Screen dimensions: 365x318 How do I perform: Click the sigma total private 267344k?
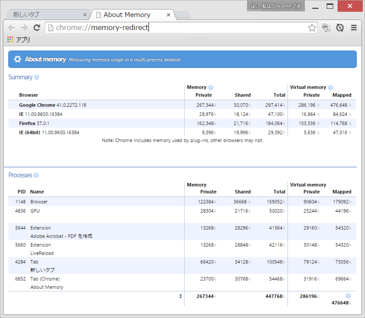207,296
